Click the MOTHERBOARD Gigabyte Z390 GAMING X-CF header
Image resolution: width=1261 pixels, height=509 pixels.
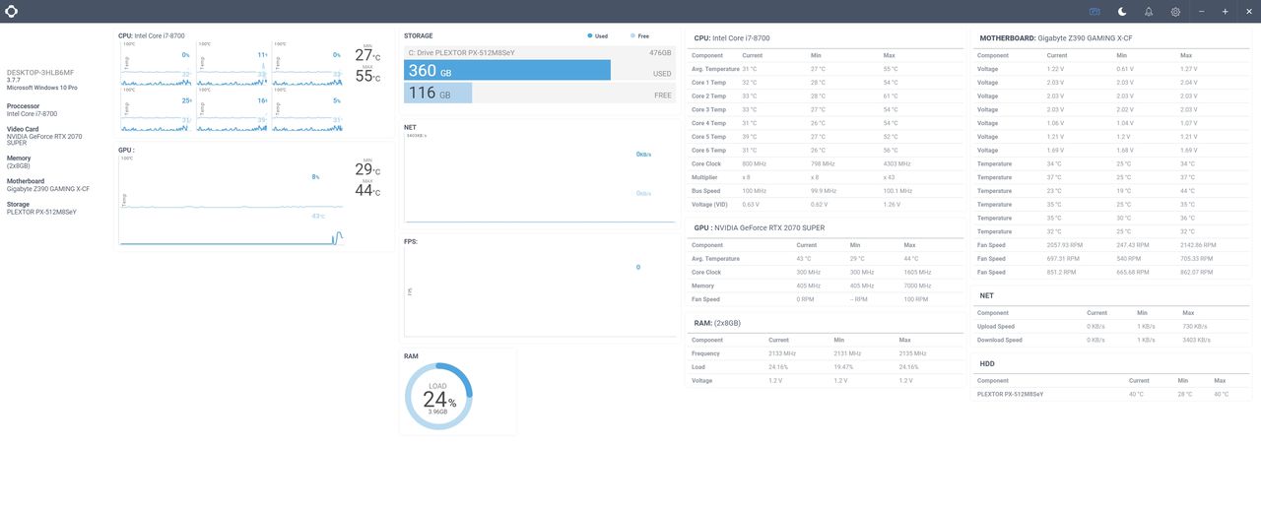point(1057,37)
